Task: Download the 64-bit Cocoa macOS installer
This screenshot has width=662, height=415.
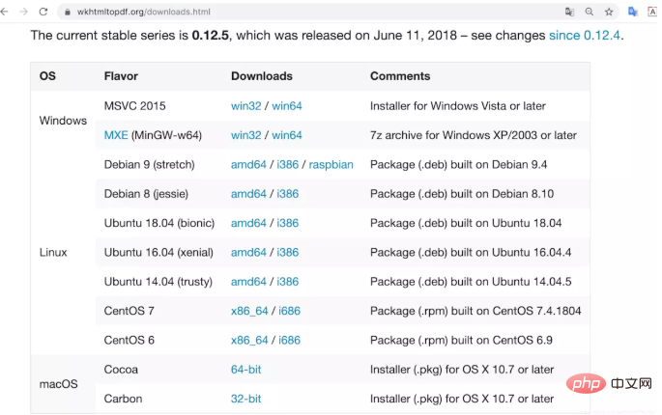Action: (245, 370)
